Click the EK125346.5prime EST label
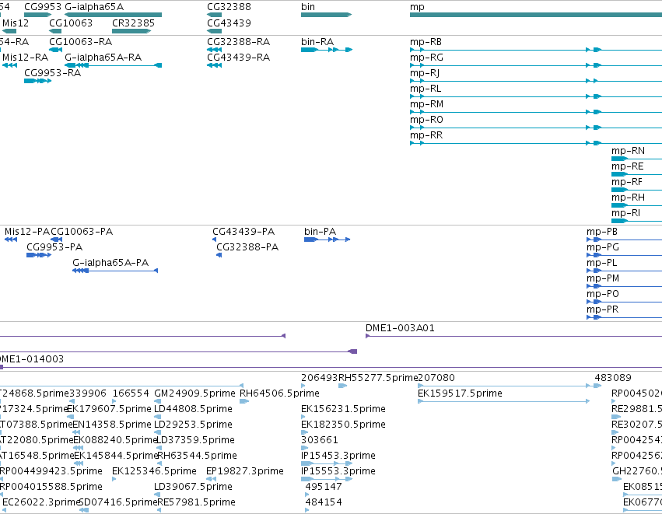The height and width of the screenshot is (514, 662). (154, 471)
